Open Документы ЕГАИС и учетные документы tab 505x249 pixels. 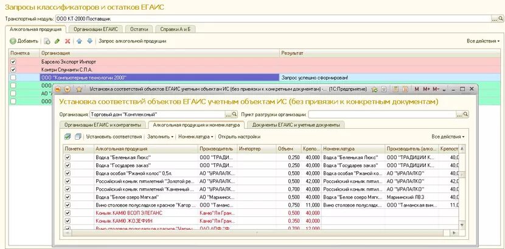tap(296, 124)
